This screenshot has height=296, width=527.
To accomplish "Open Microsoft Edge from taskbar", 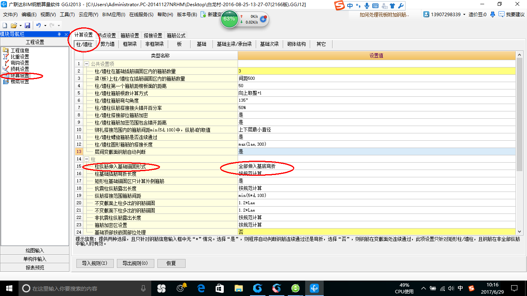I will 201,288.
